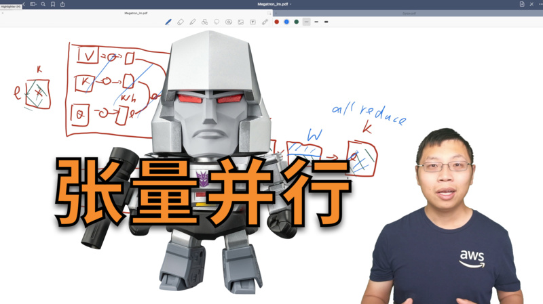Open the Megatron_lm.pdf title dropdown
The image size is (543, 304).
tap(274, 4)
